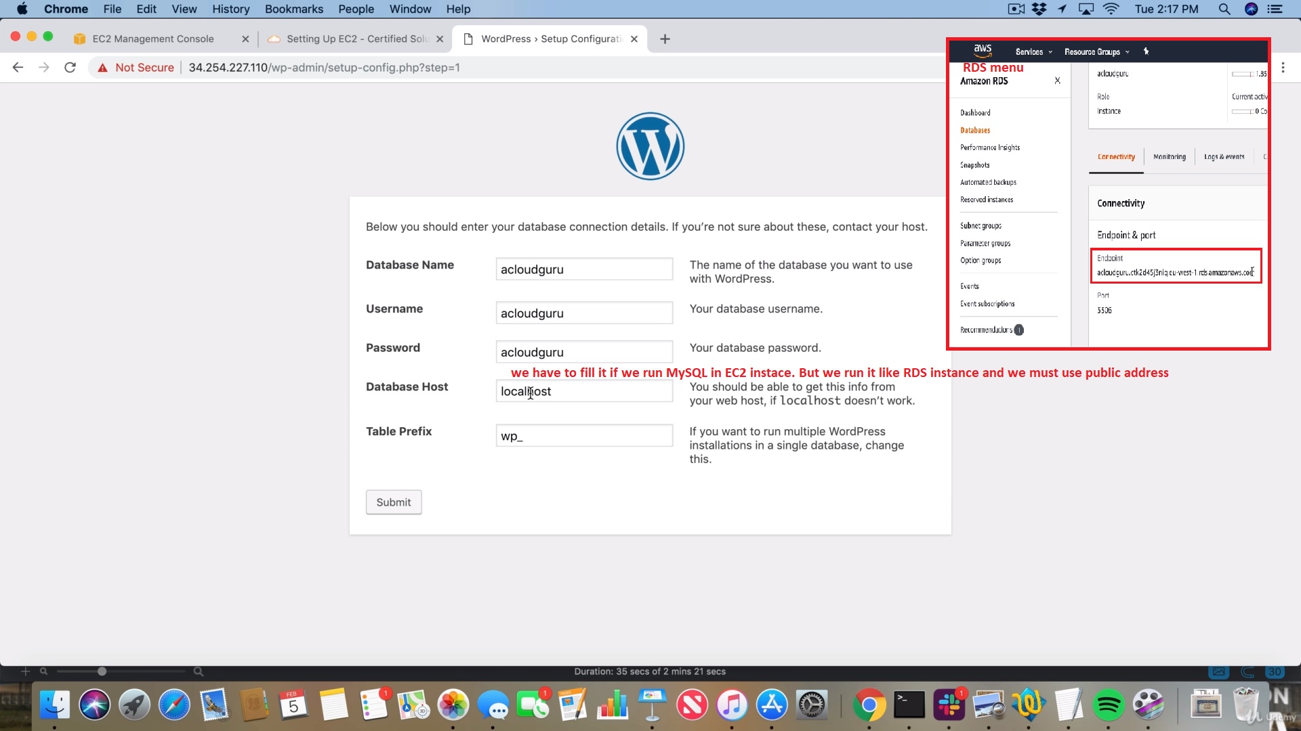Open Chrome's three-dot menu
Screen dimensions: 1301x731
pos(1283,68)
